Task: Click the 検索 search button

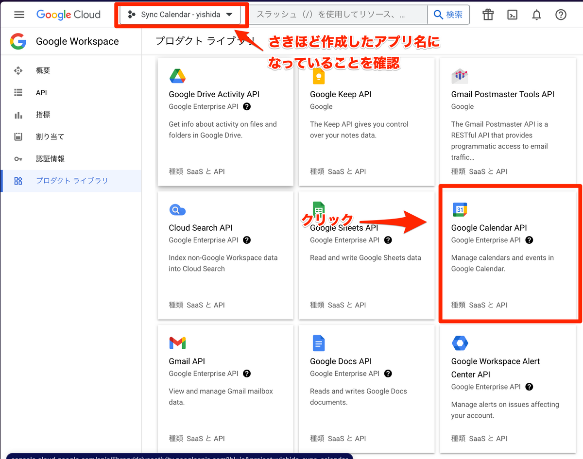Action: tap(448, 15)
